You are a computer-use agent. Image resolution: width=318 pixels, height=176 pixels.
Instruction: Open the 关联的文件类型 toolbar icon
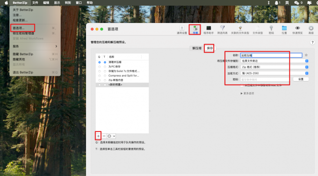point(240,30)
